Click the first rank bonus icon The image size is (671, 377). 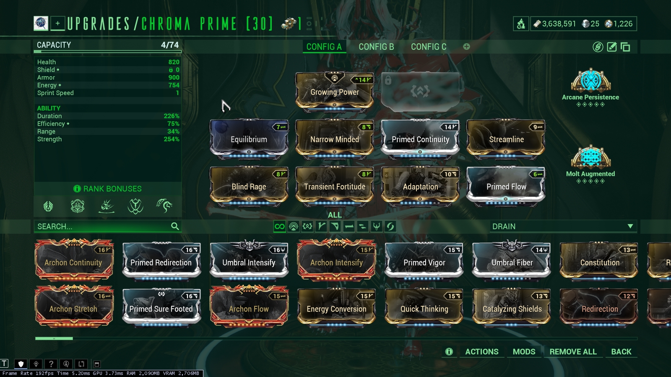click(x=48, y=206)
